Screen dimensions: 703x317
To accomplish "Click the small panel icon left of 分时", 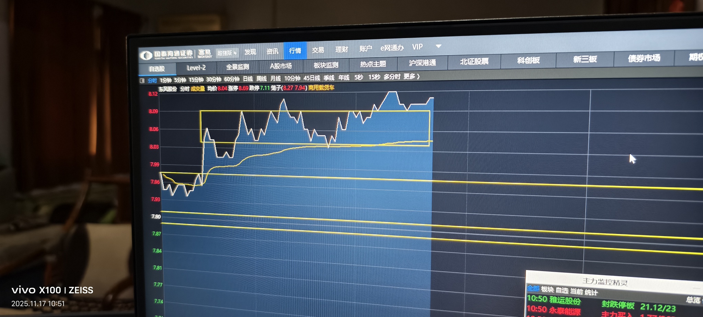I will (x=142, y=81).
